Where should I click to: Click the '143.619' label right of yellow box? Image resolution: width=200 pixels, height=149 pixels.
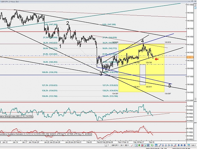pos(168,42)
